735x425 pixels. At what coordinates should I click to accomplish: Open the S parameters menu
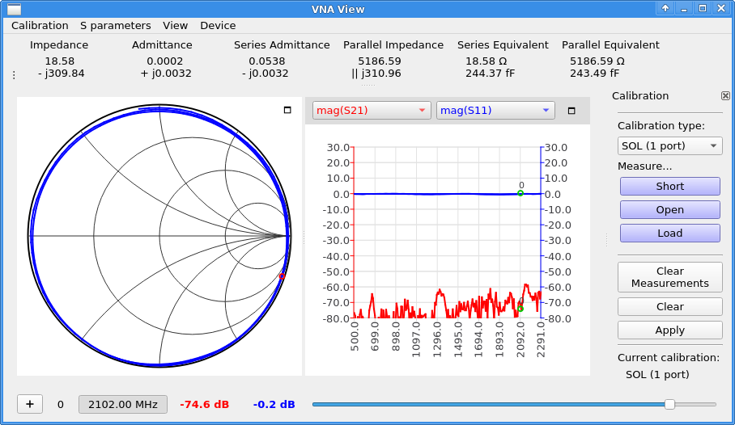tap(115, 26)
